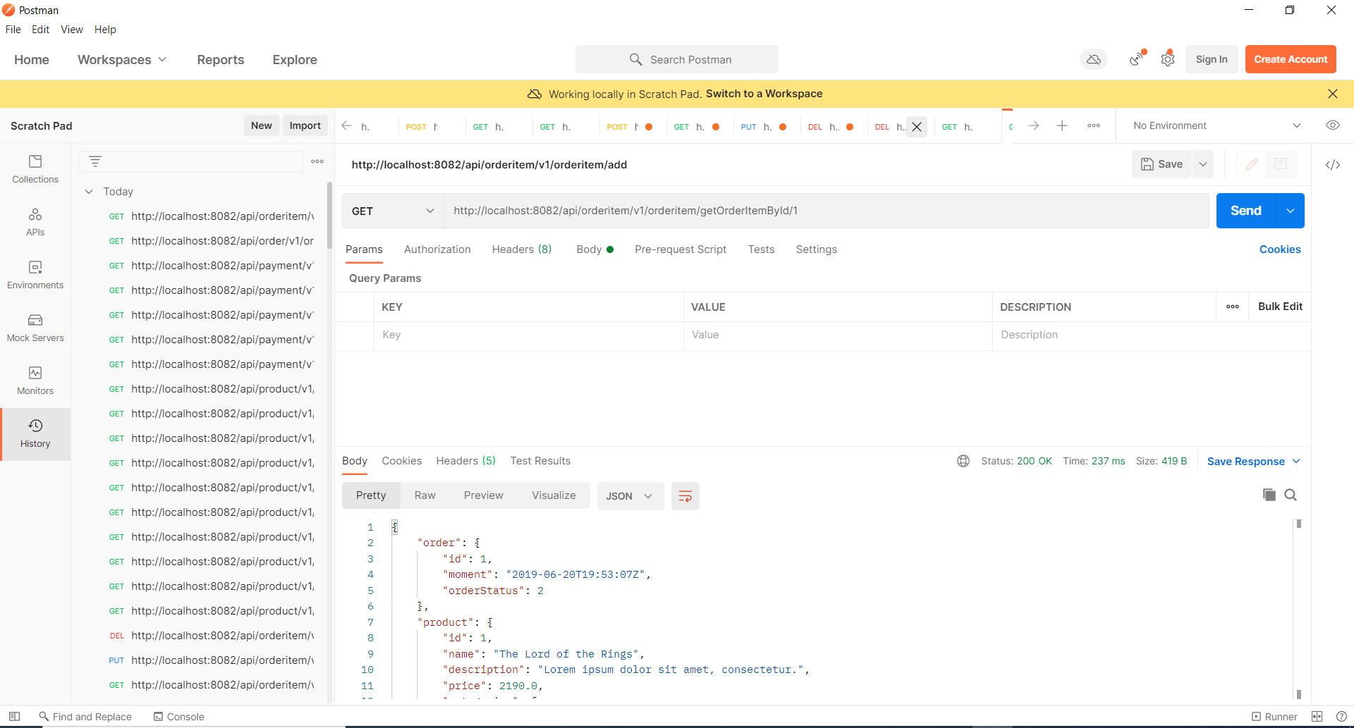Open the satellite capture requests icon

click(x=1137, y=60)
